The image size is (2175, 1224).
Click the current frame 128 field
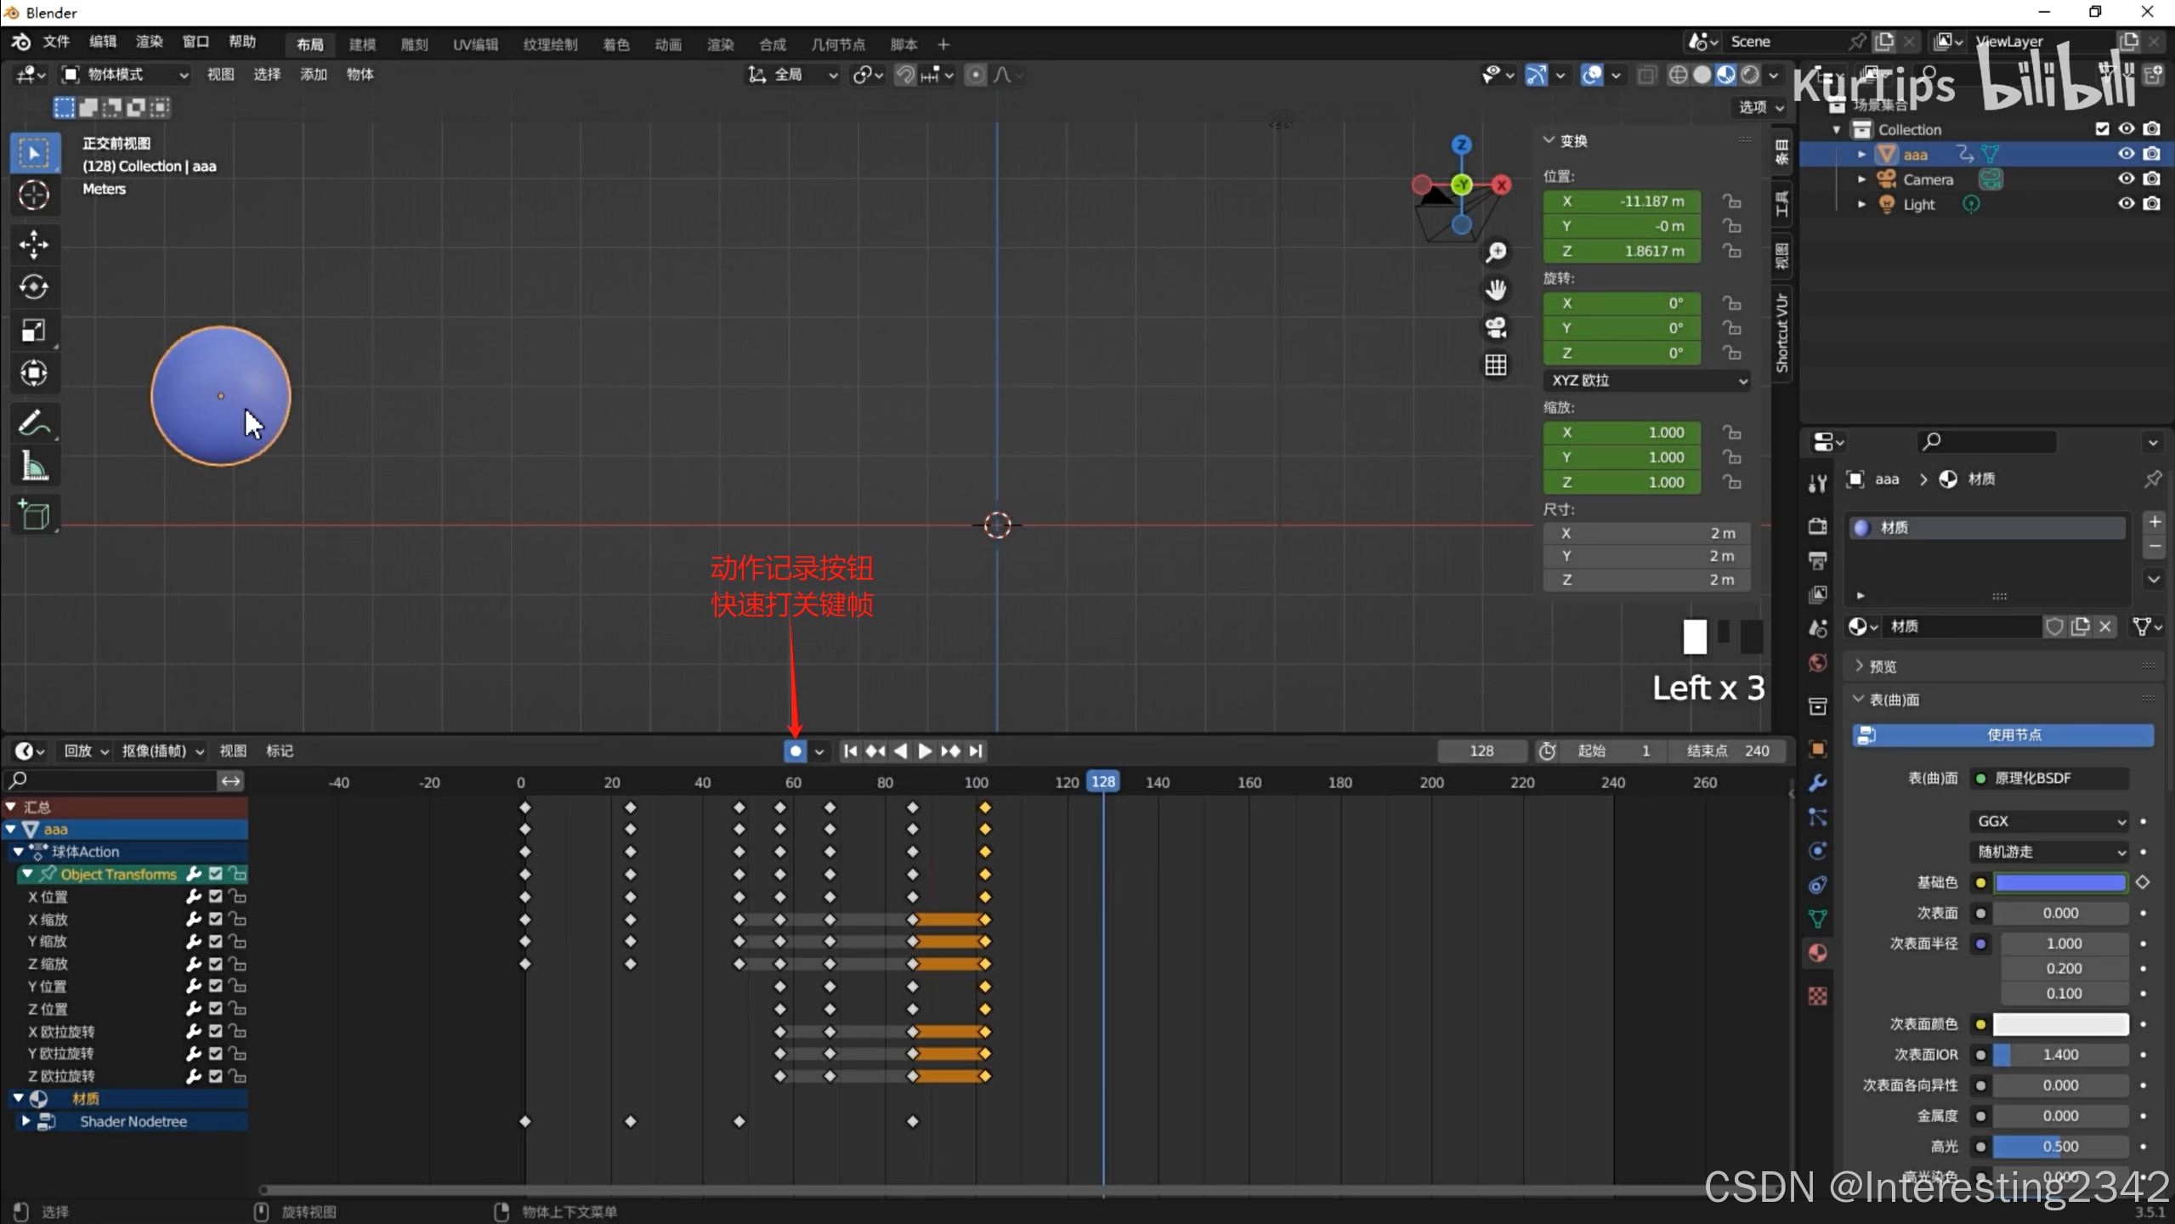click(1481, 751)
